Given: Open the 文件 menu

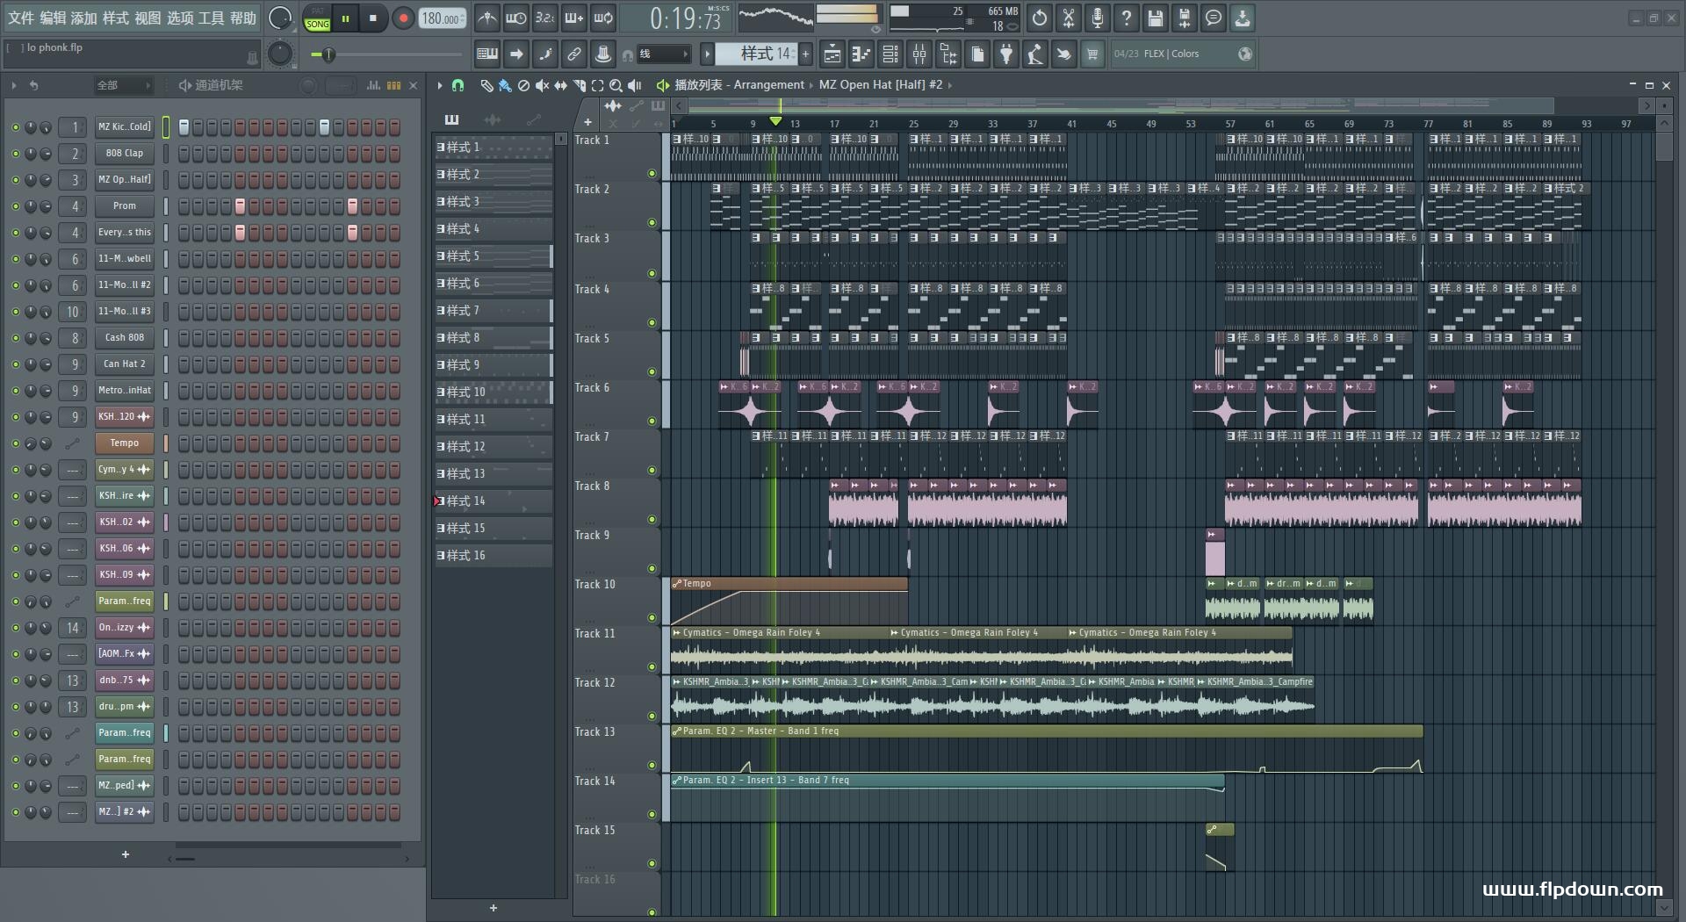Looking at the screenshot, I should click(x=21, y=18).
